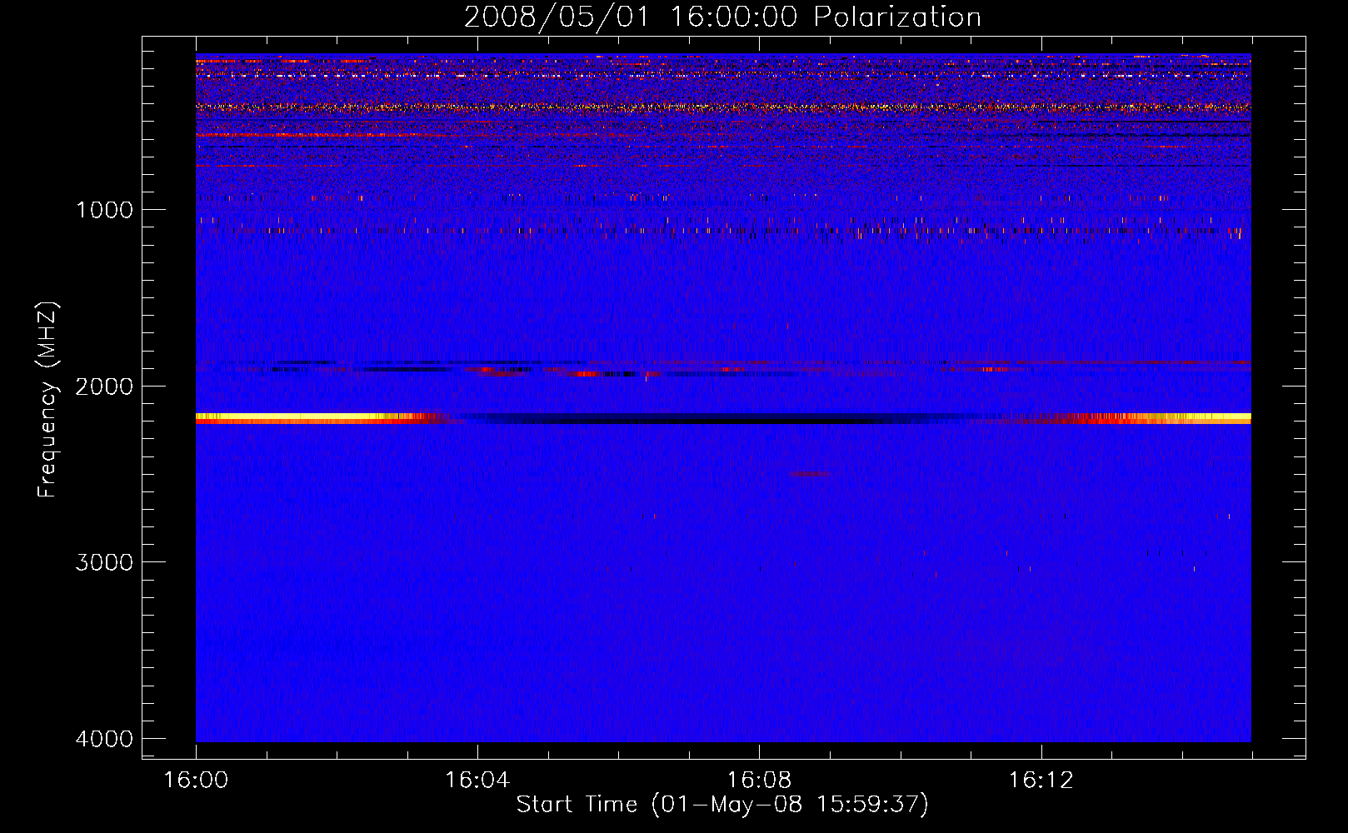Click the 16:08 time axis label

(759, 780)
